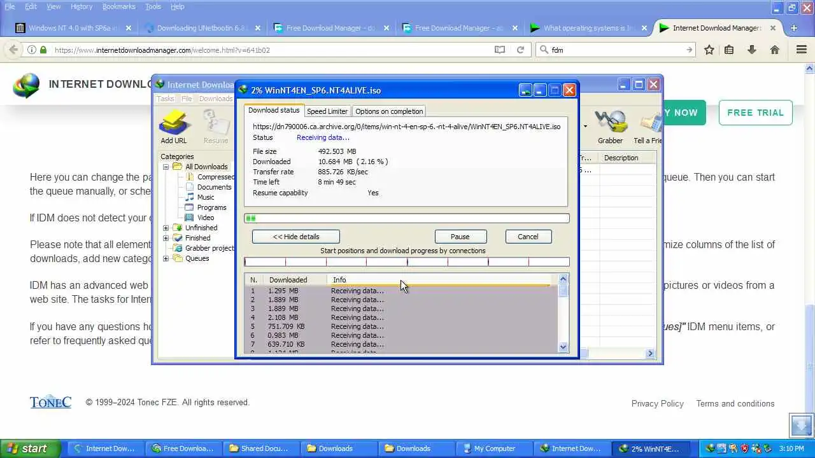Viewport: 815px width, 458px height.
Task: Click the Video filmstrip category icon
Action: (x=190, y=218)
